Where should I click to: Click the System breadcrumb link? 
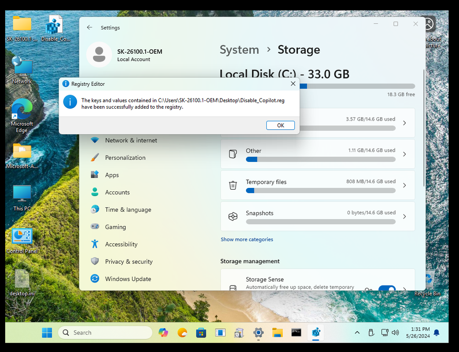coord(239,50)
